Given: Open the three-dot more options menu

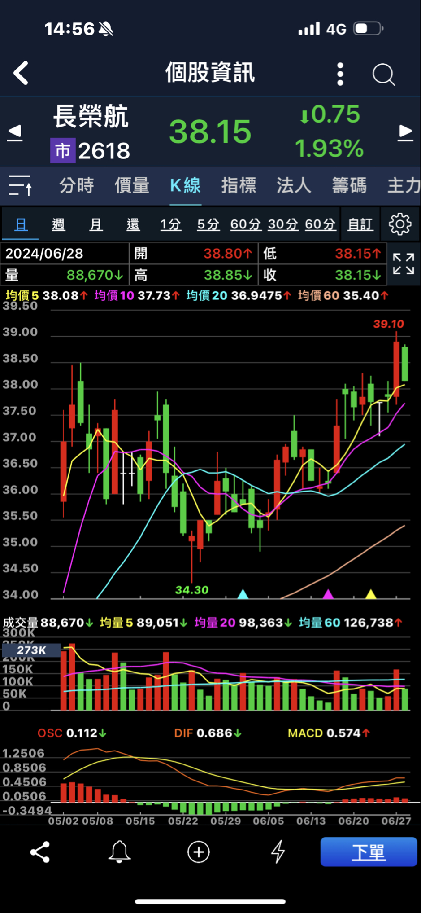Looking at the screenshot, I should (x=340, y=74).
